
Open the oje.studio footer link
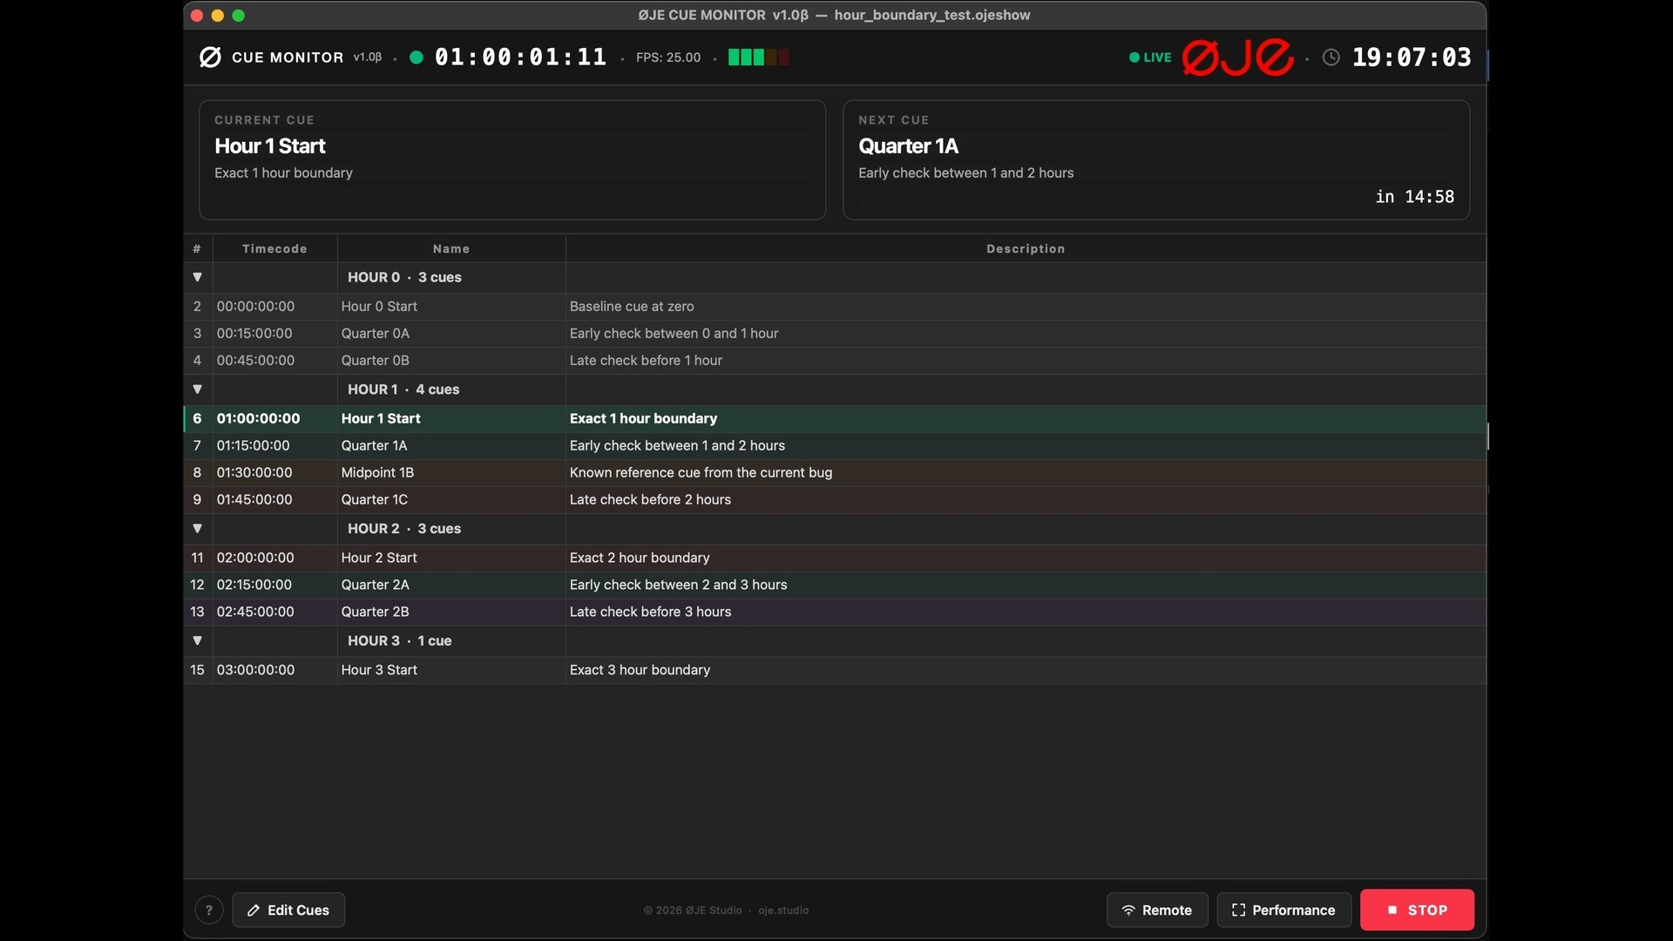pos(782,911)
